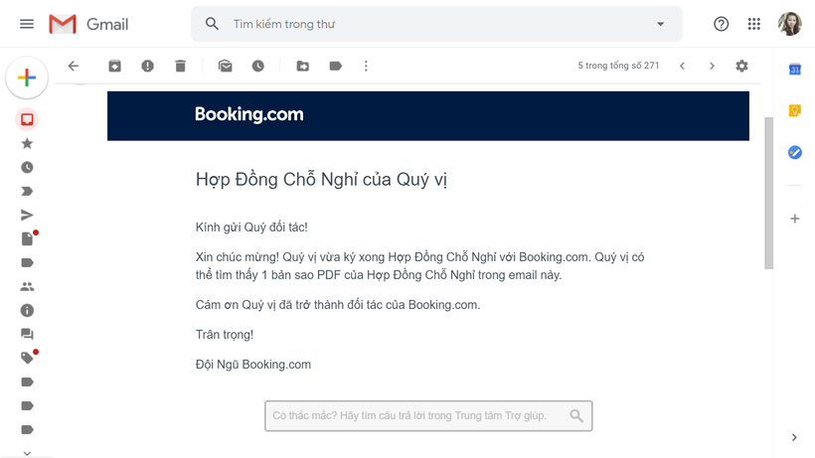Open the Settings gear
815x458 pixels.
(x=741, y=66)
